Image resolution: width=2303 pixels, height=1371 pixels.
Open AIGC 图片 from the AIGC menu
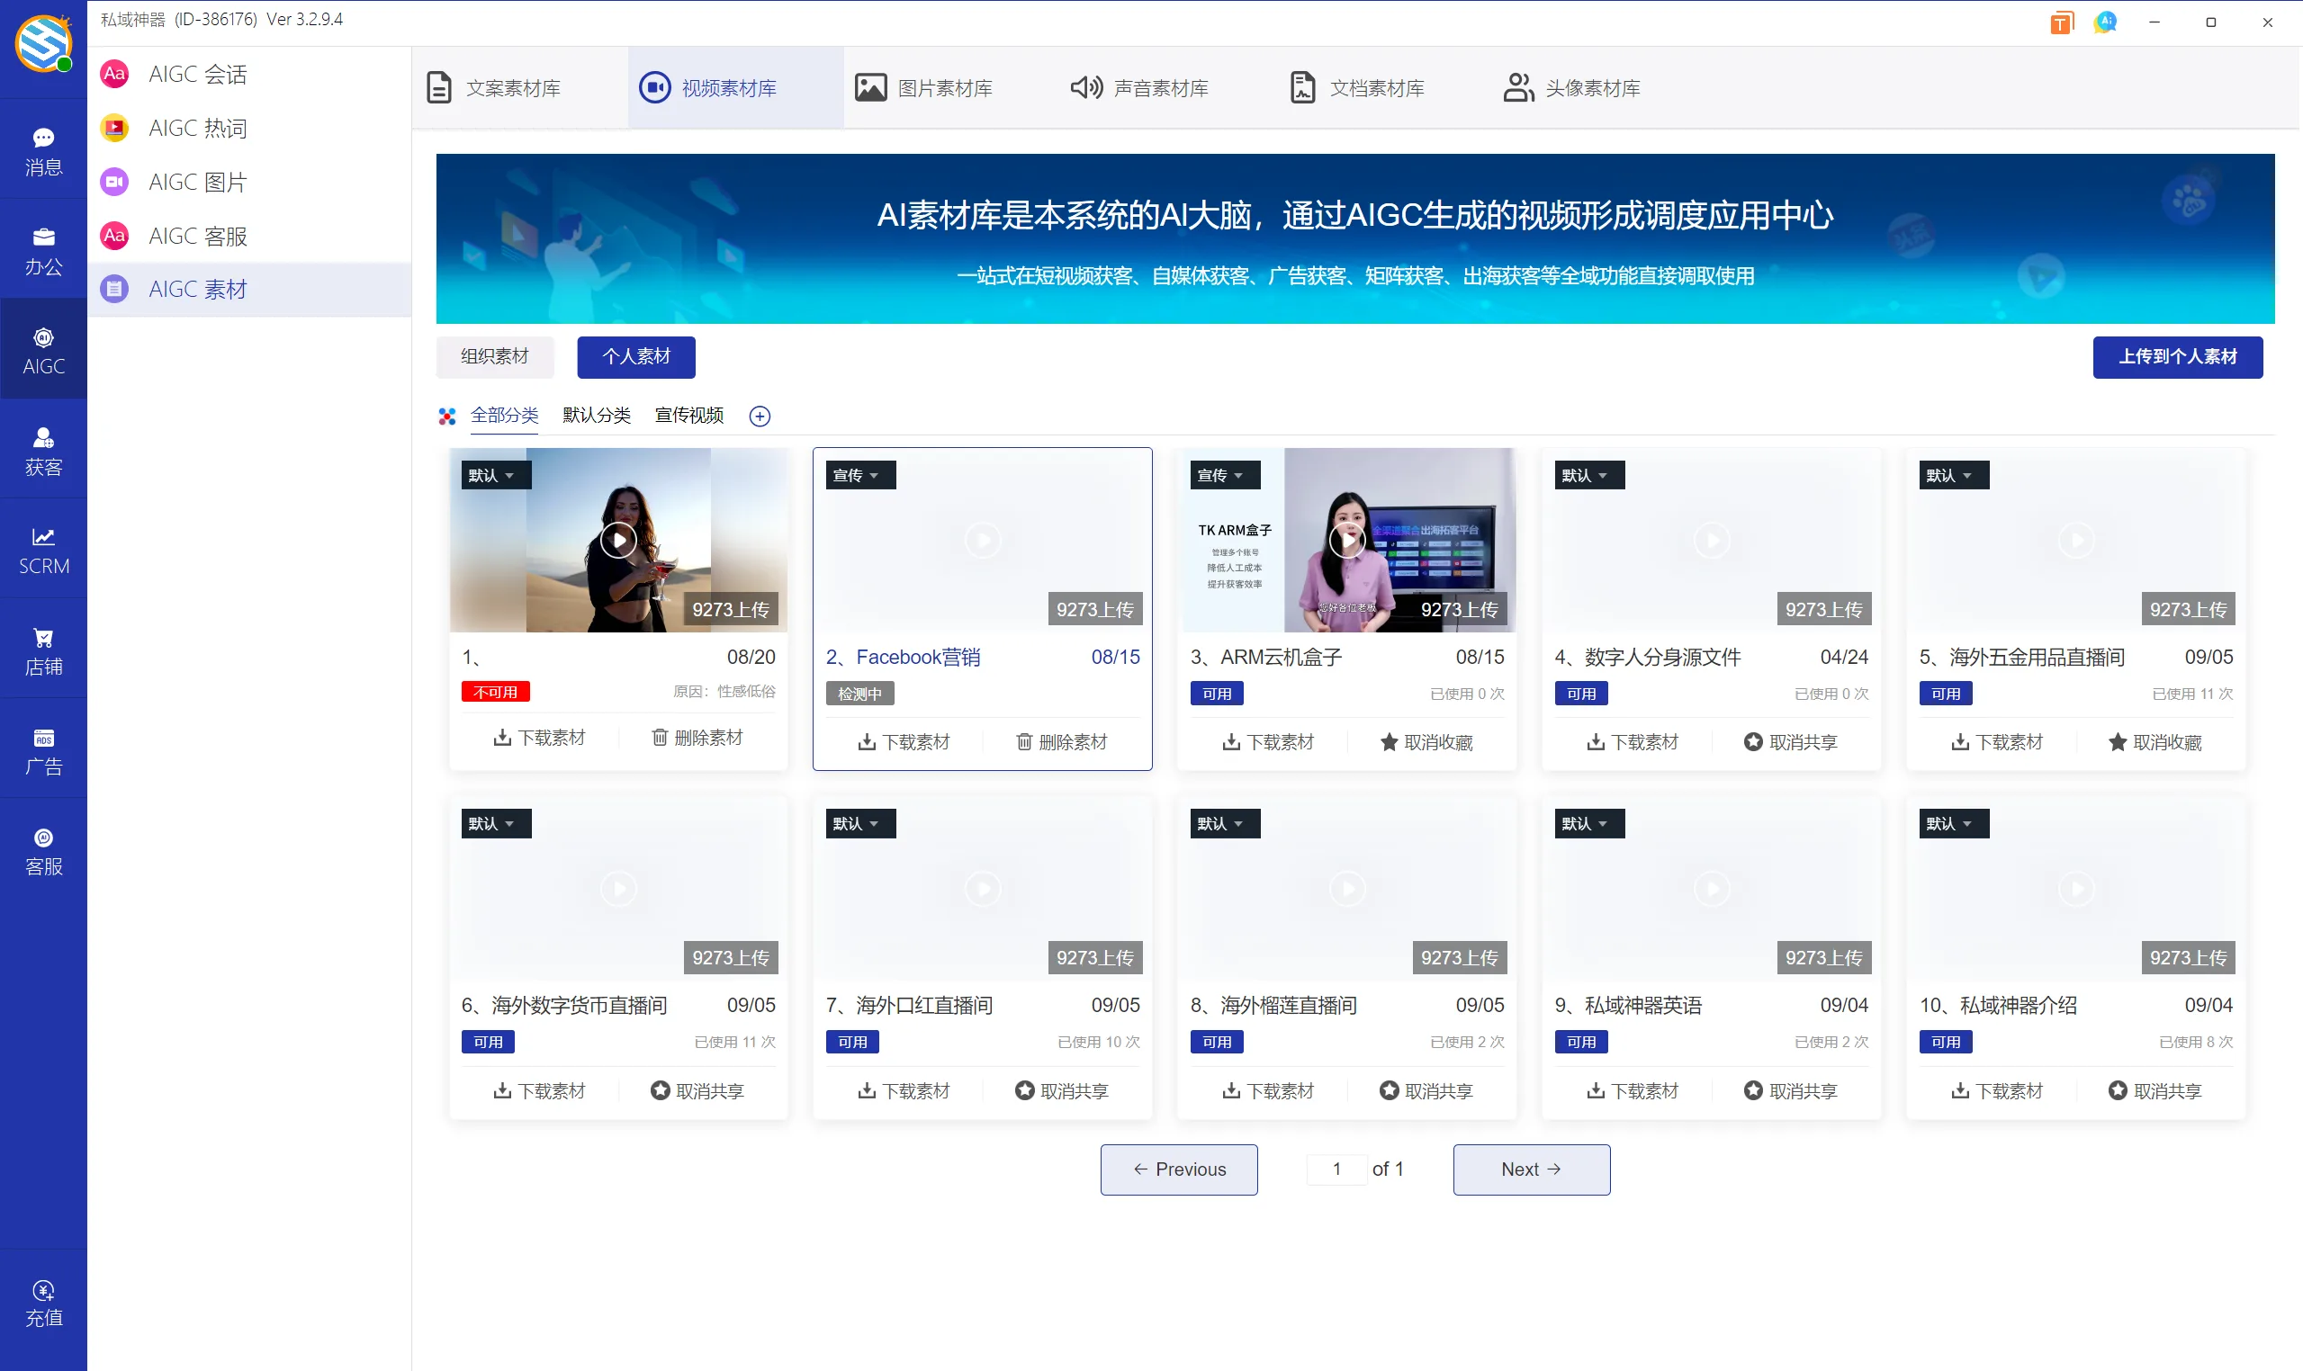[197, 181]
